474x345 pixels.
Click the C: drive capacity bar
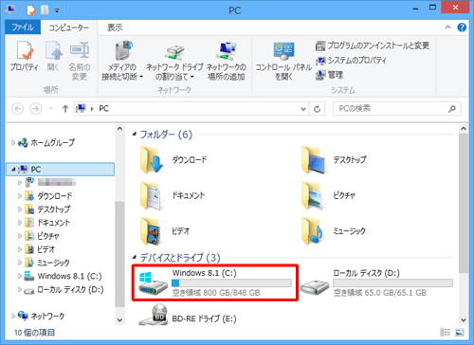pos(231,282)
